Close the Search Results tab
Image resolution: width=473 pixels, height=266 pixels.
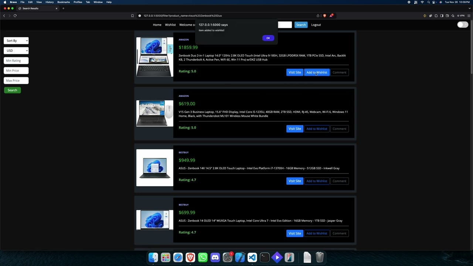click(x=57, y=8)
